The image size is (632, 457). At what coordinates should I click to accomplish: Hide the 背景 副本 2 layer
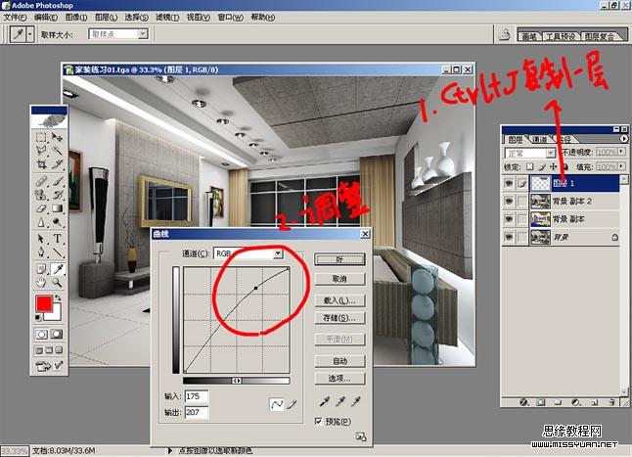[x=508, y=200]
